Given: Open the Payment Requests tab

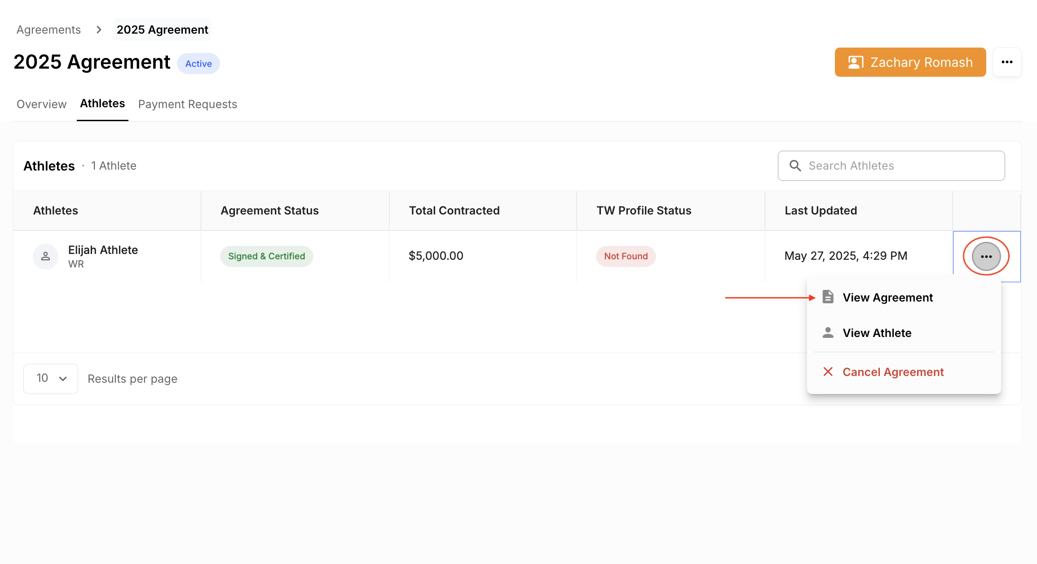Looking at the screenshot, I should (188, 104).
